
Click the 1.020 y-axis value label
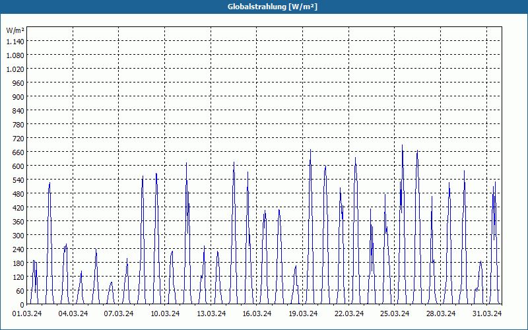pyautogui.click(x=15, y=69)
